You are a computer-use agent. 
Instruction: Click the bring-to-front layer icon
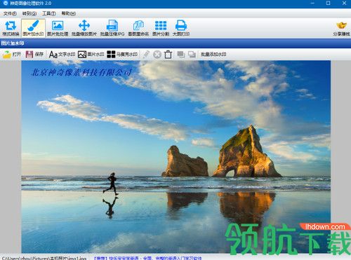[x=180, y=55]
